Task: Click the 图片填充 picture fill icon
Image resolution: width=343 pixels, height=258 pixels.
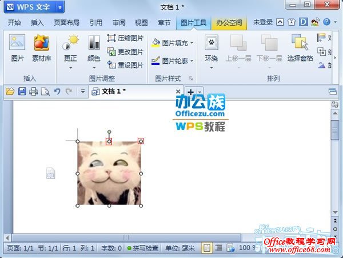Action: coord(155,43)
